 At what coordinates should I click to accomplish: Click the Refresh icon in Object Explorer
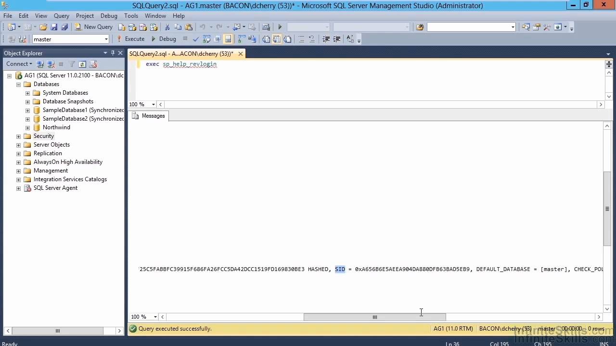(82, 64)
